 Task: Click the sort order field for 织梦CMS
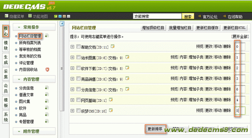click(240, 110)
